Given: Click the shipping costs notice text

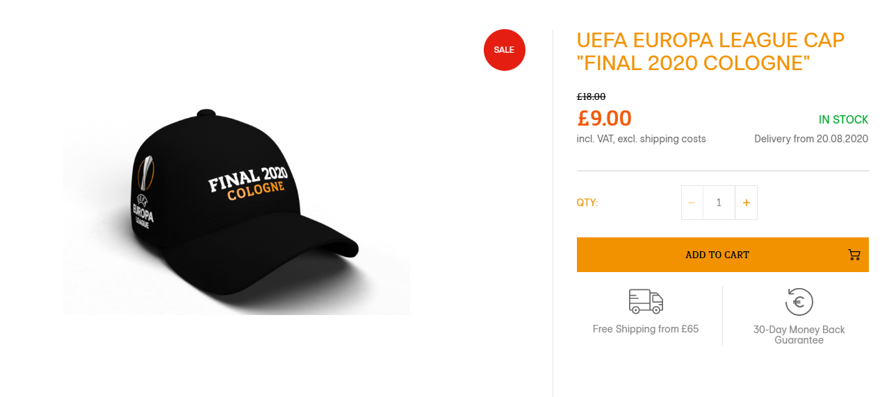Looking at the screenshot, I should 641,139.
